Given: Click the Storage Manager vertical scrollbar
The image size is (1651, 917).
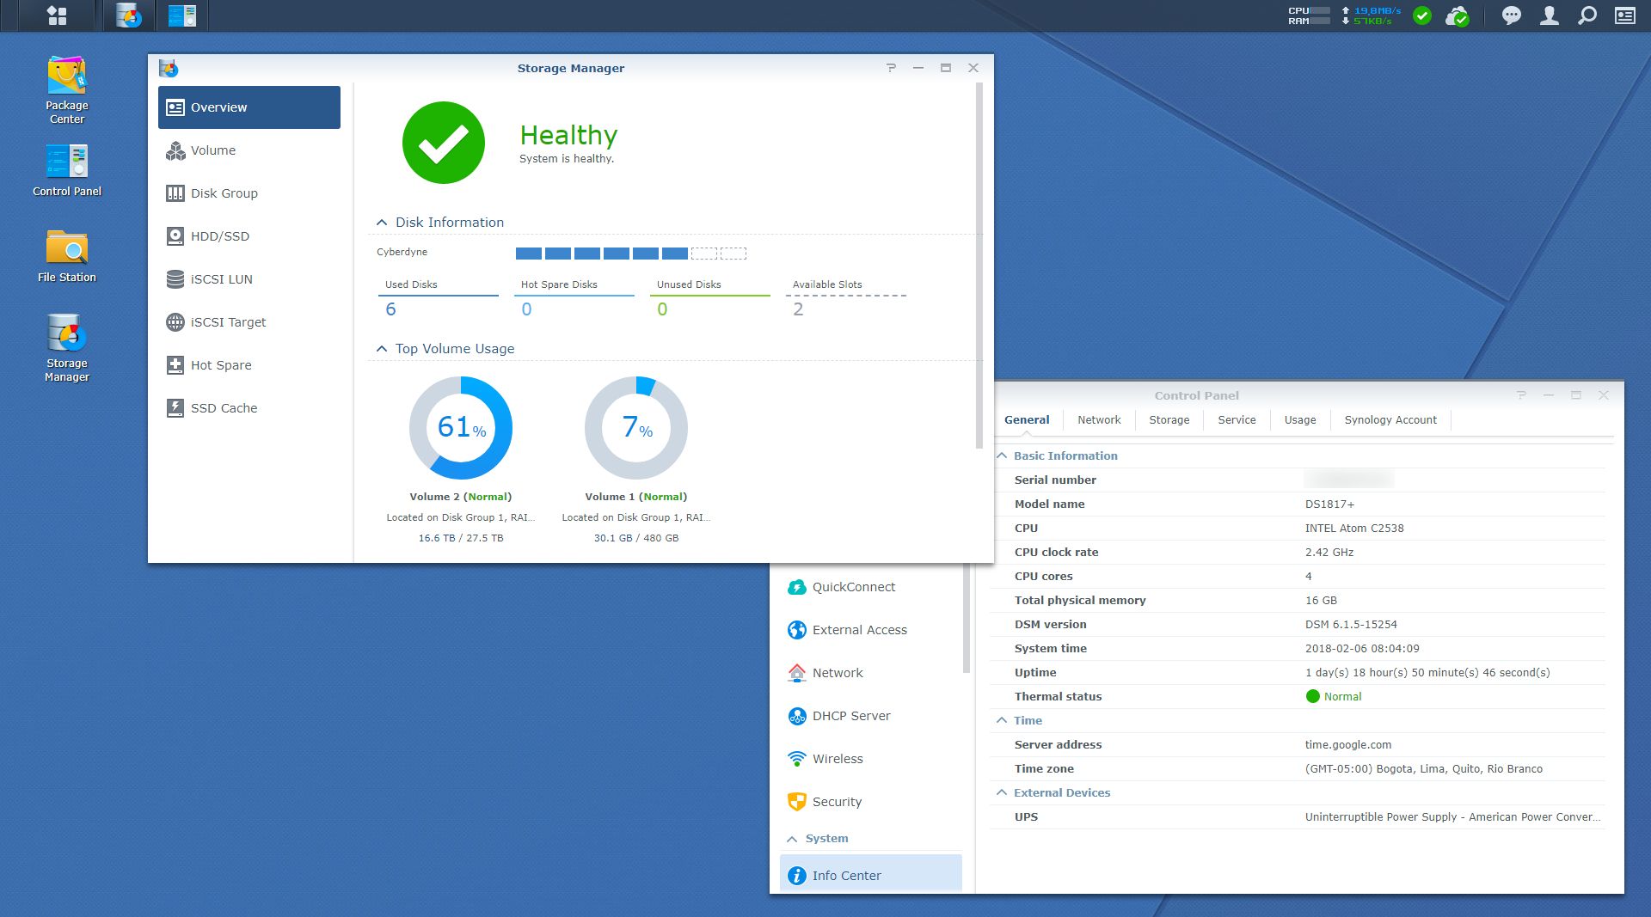Looking at the screenshot, I should [x=979, y=266].
